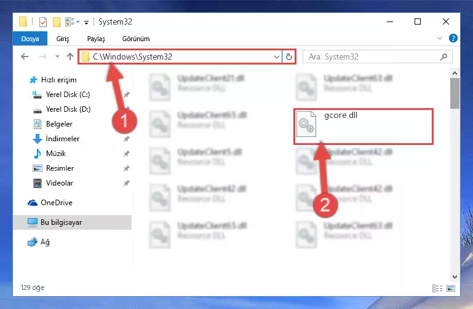Open Yerel Disk (C:) in sidebar
473x309 pixels.
click(x=62, y=95)
